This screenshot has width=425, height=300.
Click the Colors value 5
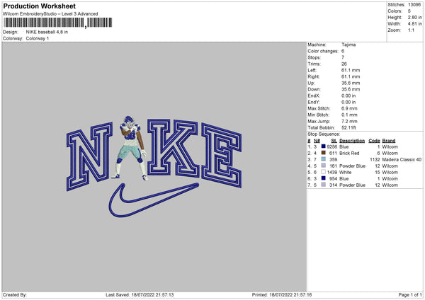coord(409,11)
